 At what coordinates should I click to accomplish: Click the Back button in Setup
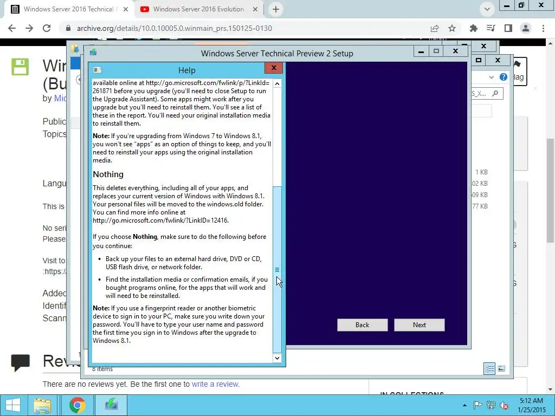click(362, 325)
